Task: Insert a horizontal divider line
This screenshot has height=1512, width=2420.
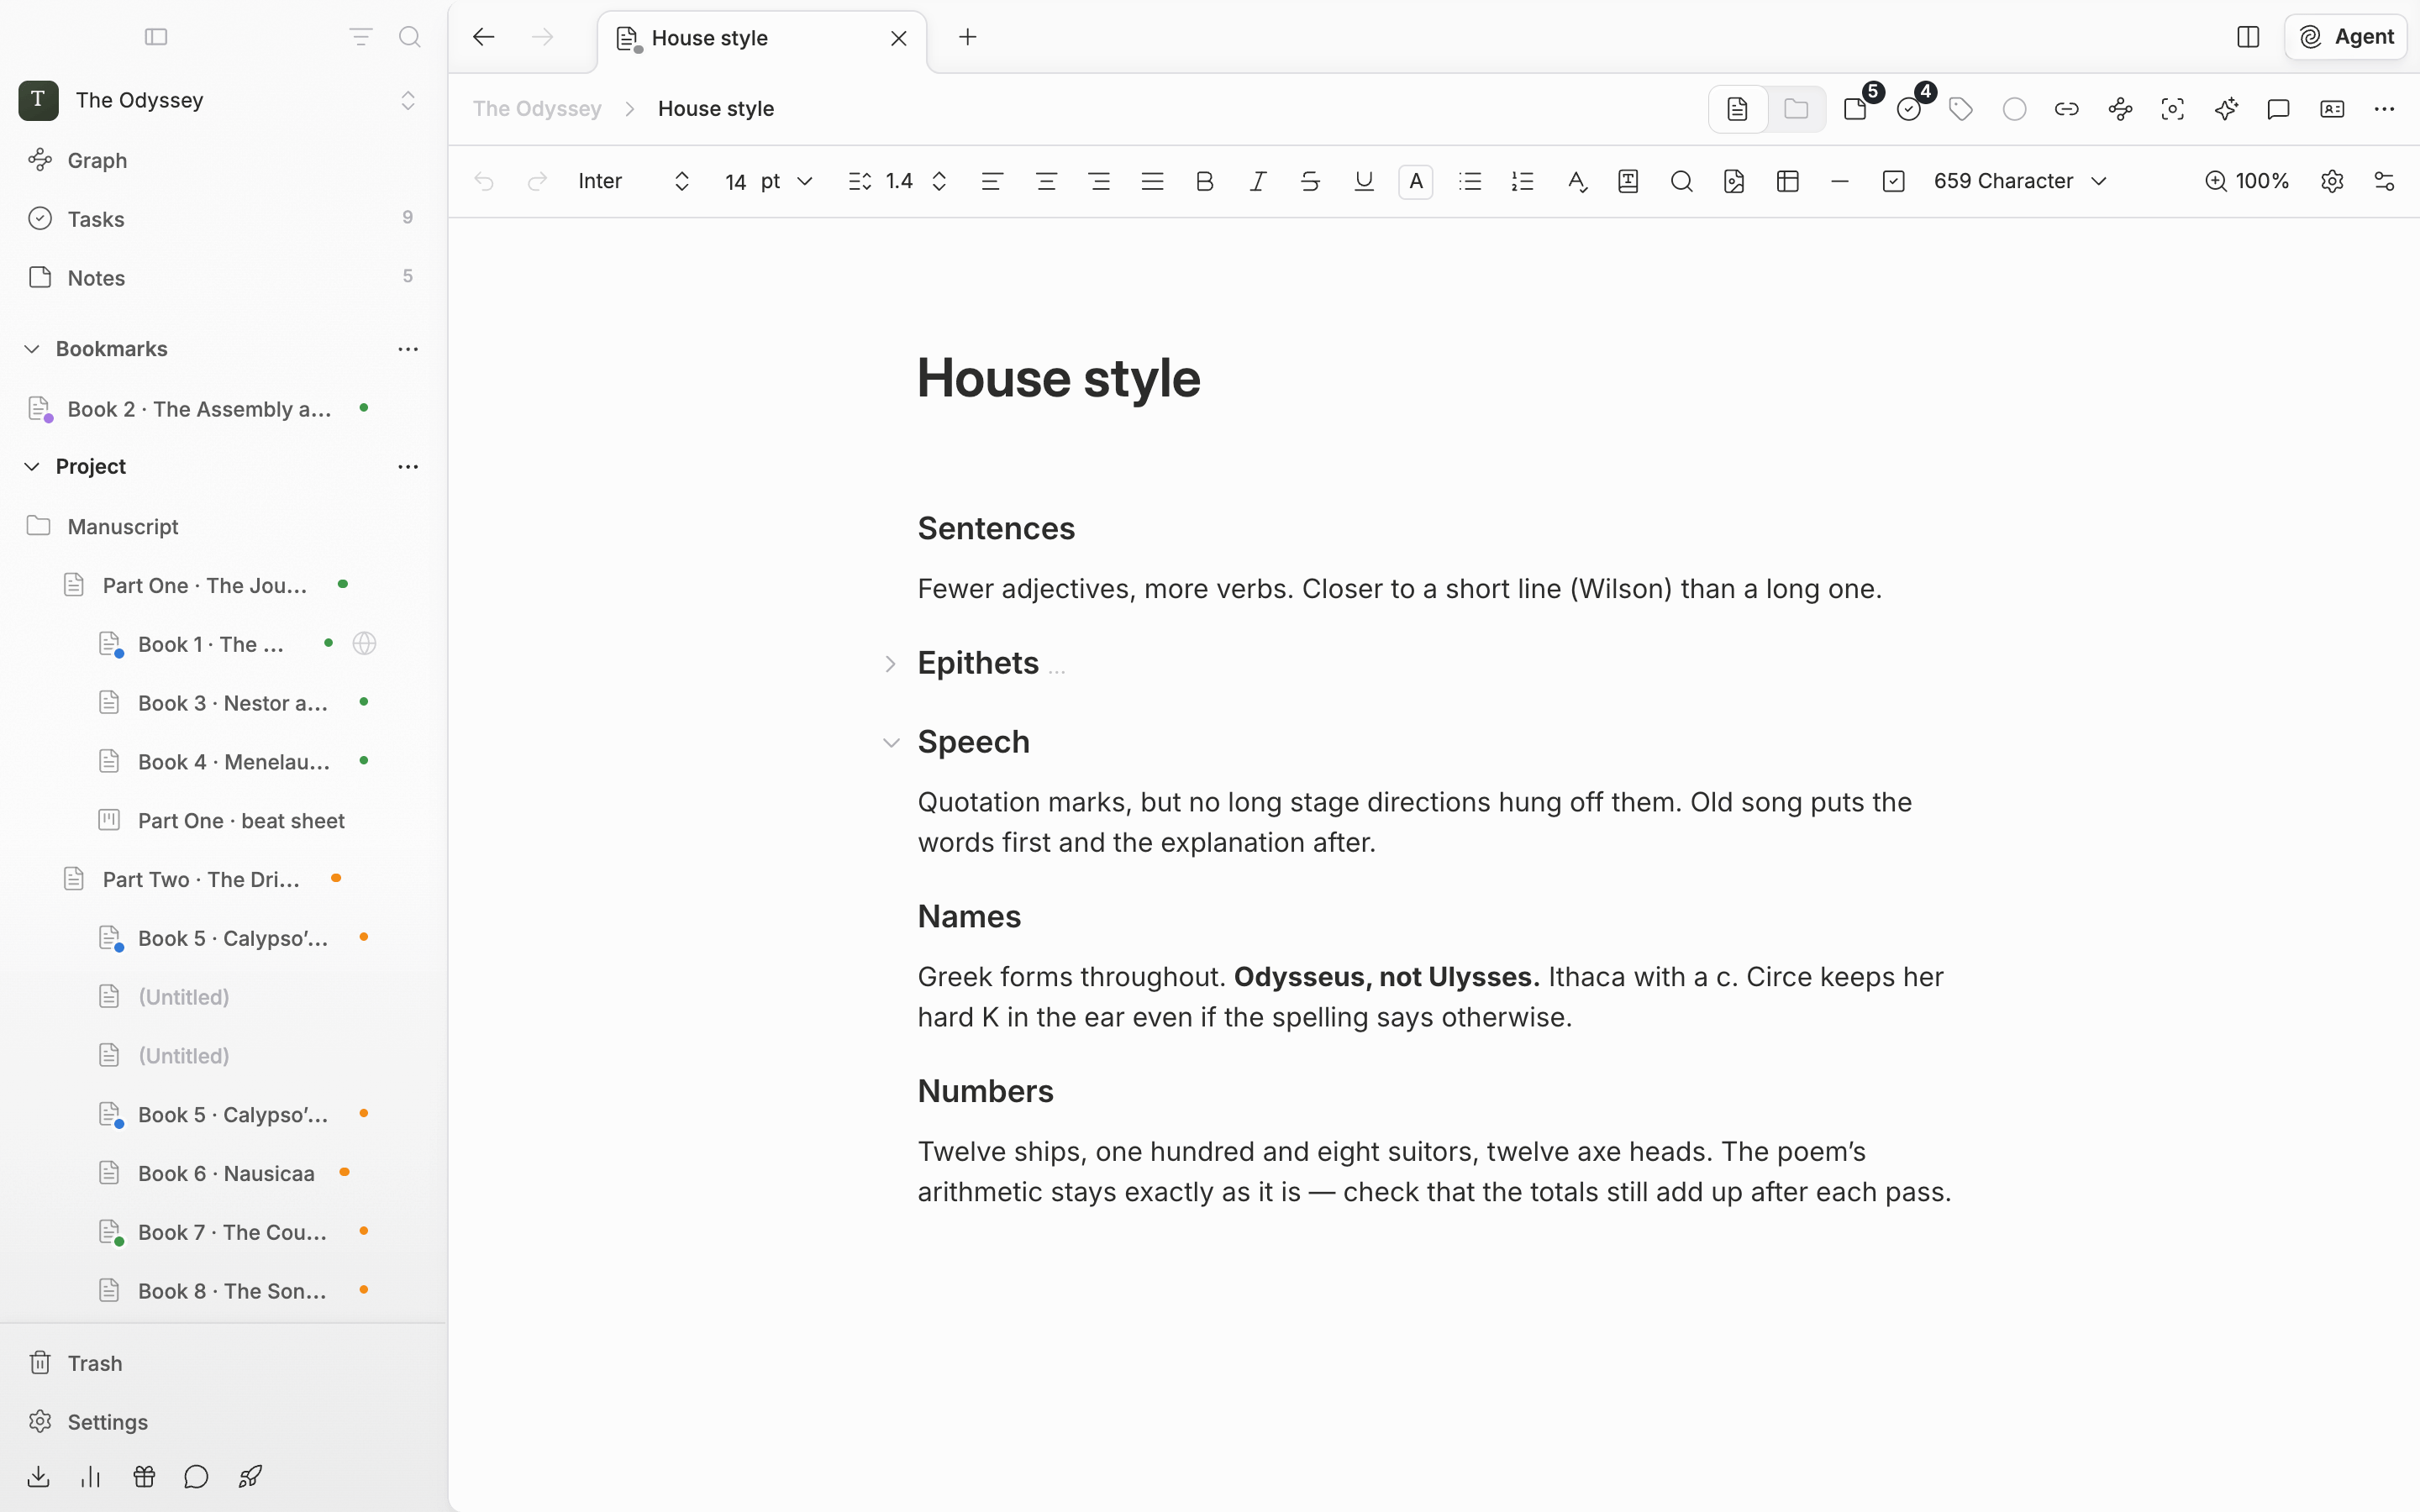Action: (1840, 181)
